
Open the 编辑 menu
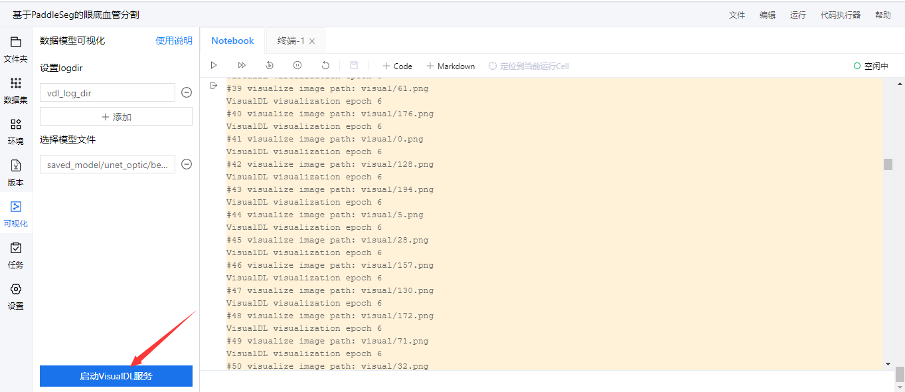[768, 15]
